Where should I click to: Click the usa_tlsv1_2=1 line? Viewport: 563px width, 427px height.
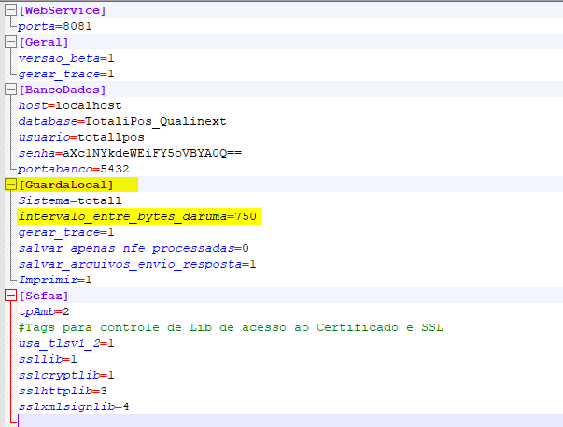tap(66, 343)
